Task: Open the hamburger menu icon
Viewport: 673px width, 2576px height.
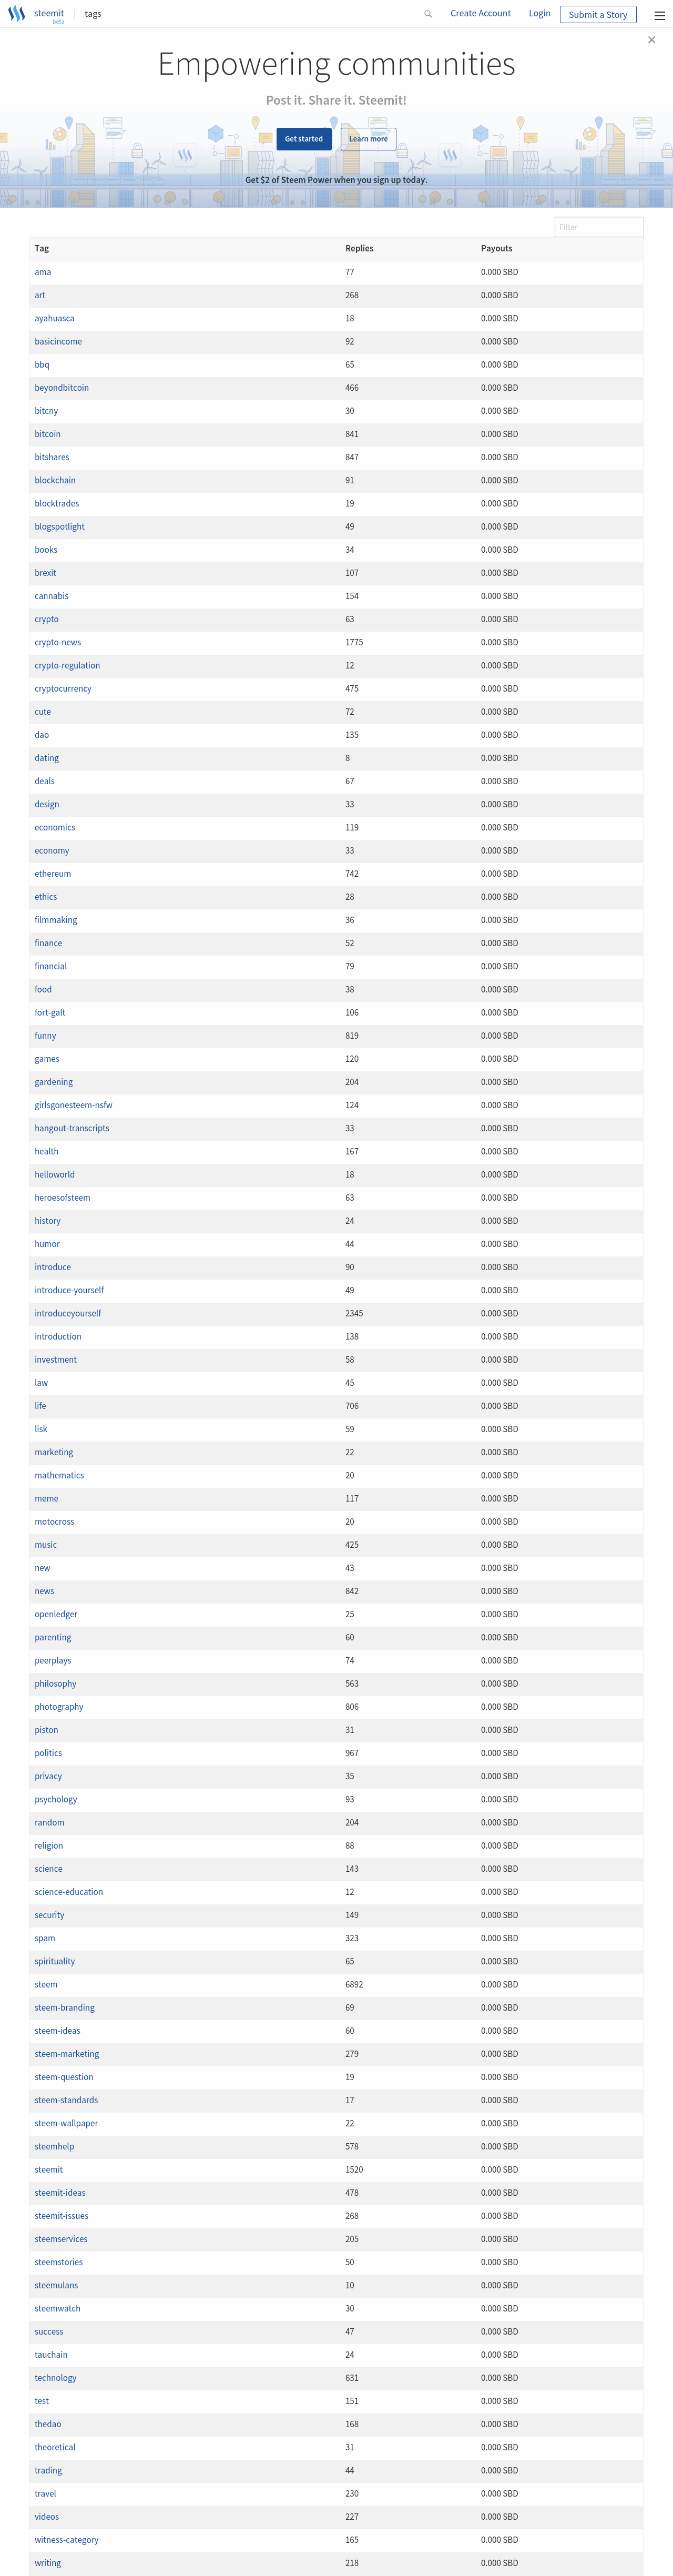Action: pyautogui.click(x=659, y=15)
